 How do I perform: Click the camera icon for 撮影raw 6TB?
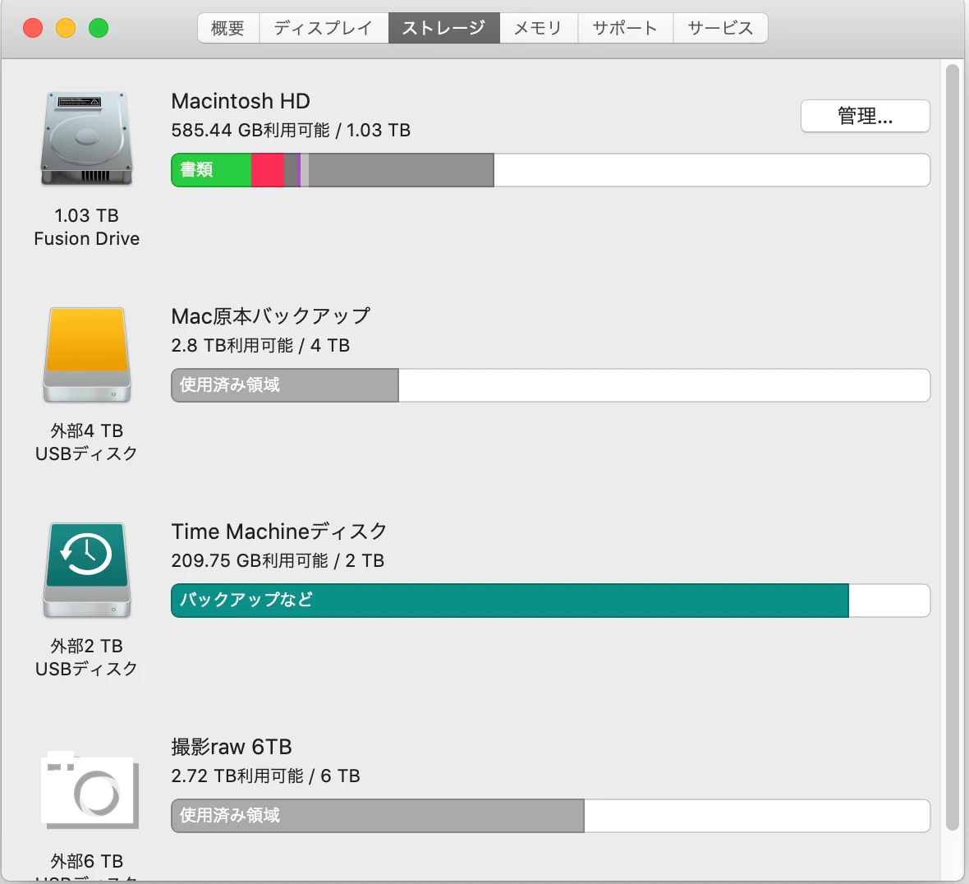tap(90, 790)
